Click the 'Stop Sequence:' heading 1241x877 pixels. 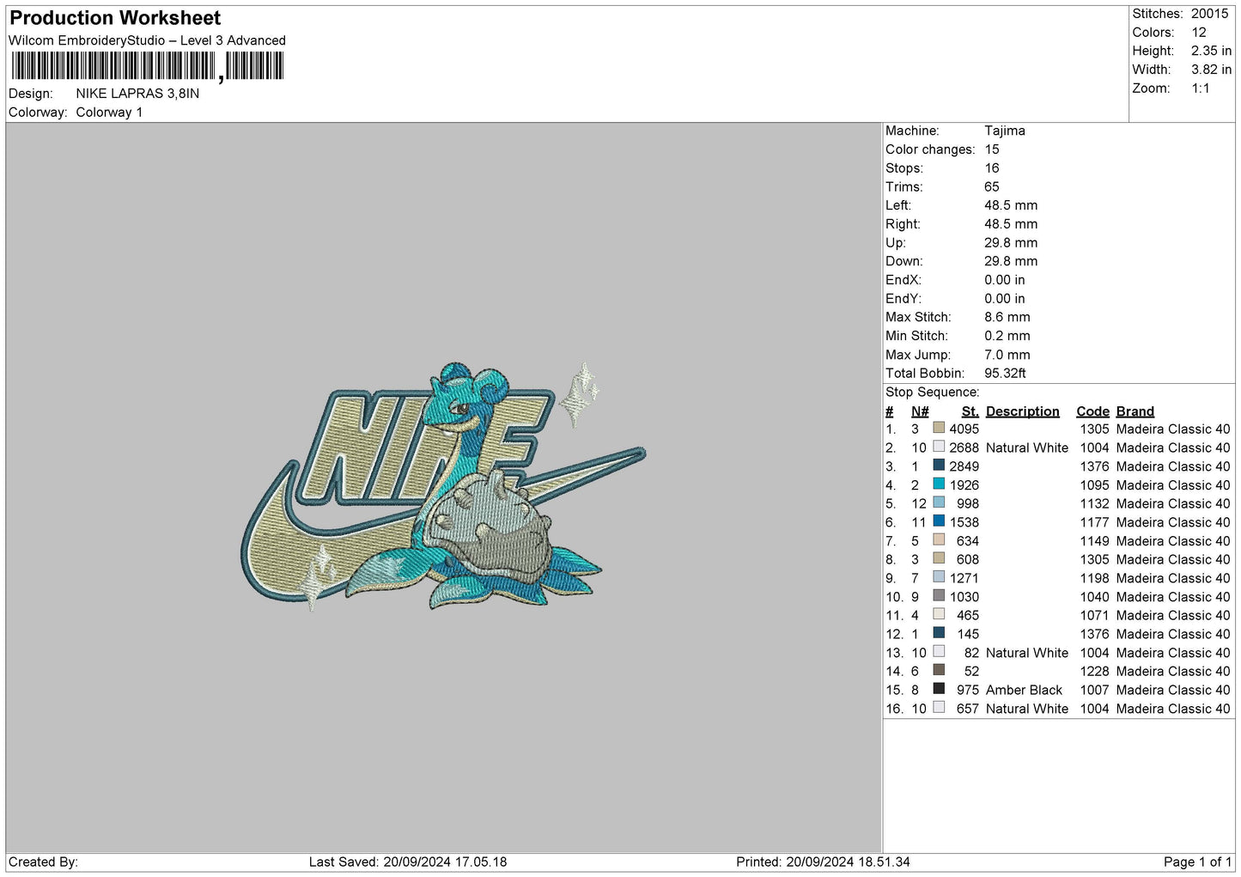tap(932, 393)
